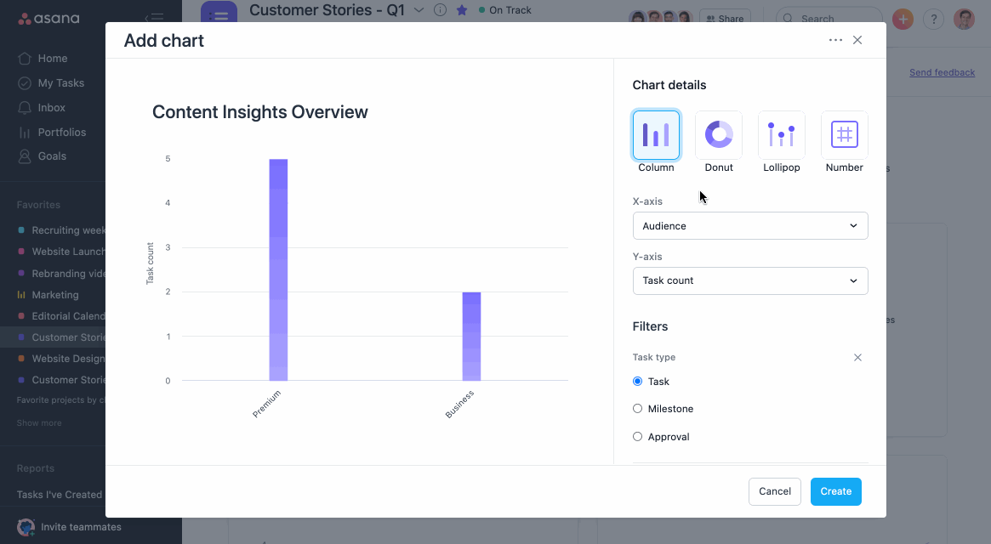Click Send feedback link
This screenshot has height=544, width=991.
pos(942,72)
